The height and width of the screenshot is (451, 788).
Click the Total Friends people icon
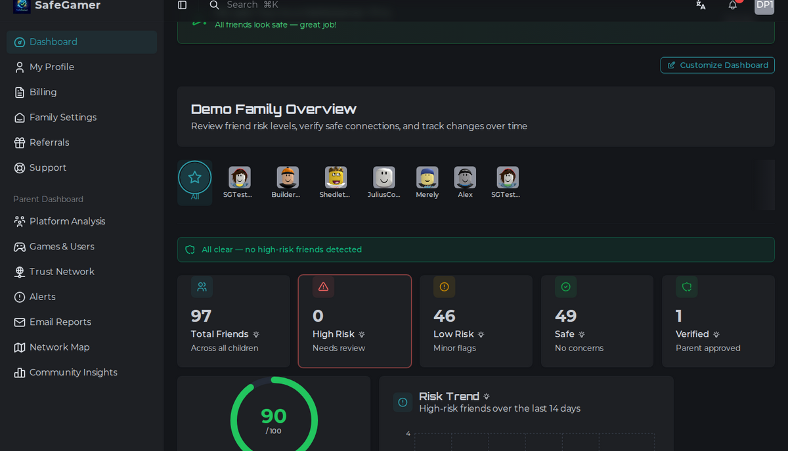202,287
